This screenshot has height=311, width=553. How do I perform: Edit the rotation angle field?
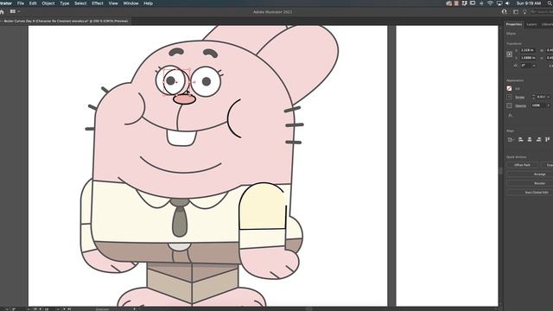pyautogui.click(x=525, y=66)
